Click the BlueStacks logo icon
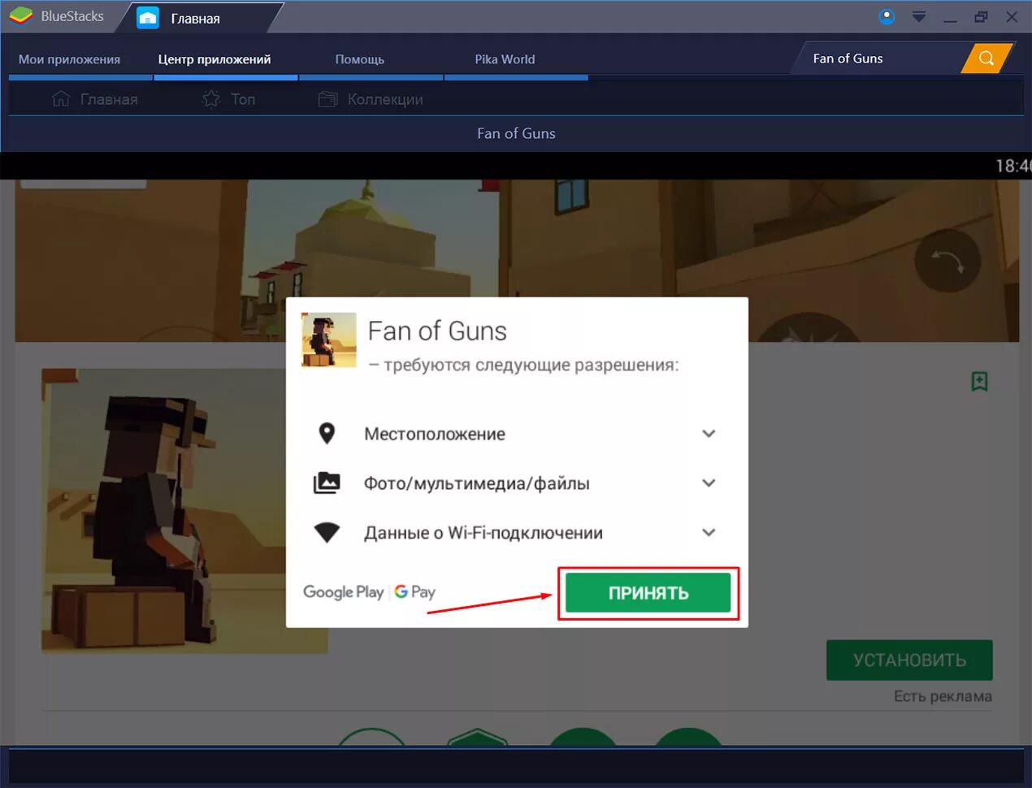Screen dimensions: 1032x788 [20, 16]
